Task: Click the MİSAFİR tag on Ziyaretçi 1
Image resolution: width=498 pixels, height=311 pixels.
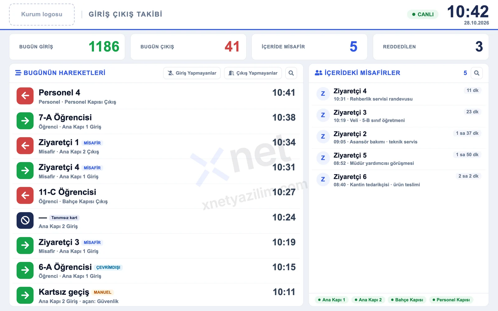Action: [92, 143]
